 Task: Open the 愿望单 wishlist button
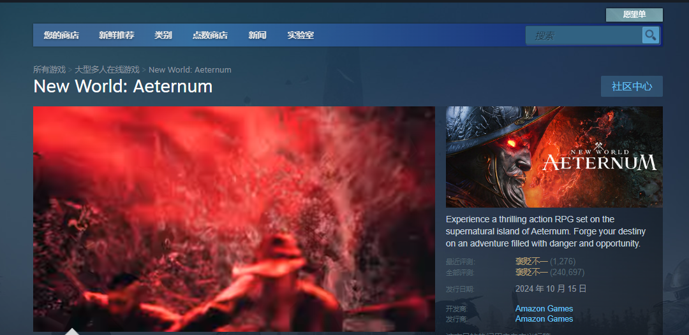(x=634, y=15)
